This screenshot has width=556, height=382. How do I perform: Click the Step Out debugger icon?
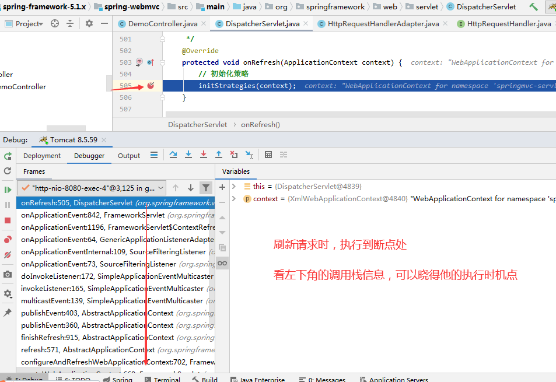(219, 155)
